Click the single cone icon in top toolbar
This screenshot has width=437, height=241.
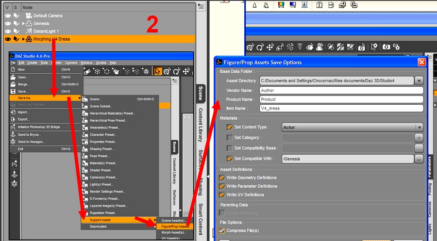click(x=254, y=5)
